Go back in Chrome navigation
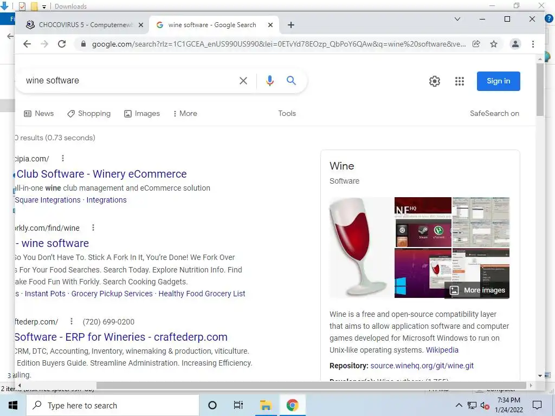This screenshot has height=416, width=555. pyautogui.click(x=27, y=44)
